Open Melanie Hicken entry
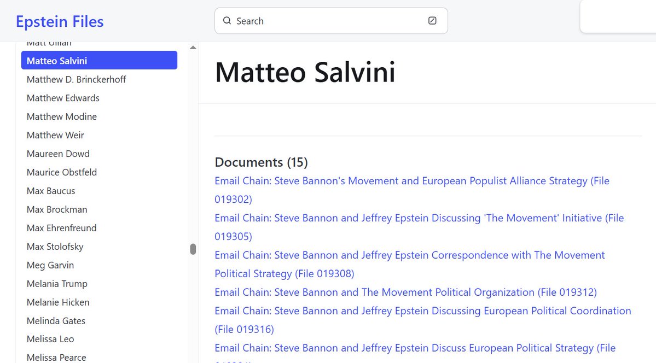 [x=58, y=302]
